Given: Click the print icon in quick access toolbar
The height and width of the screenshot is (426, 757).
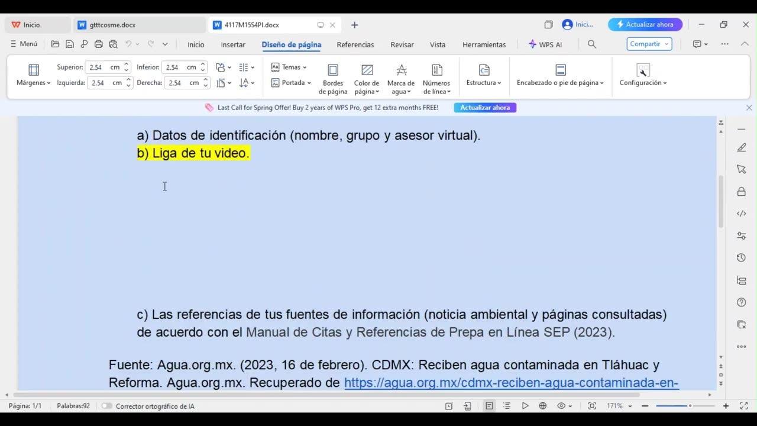Looking at the screenshot, I should (98, 44).
